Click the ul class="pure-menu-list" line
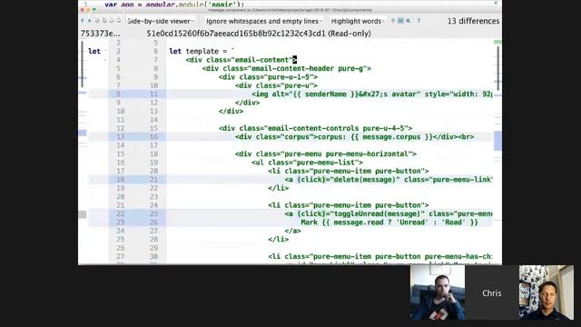This screenshot has height=327, width=581. click(x=307, y=162)
